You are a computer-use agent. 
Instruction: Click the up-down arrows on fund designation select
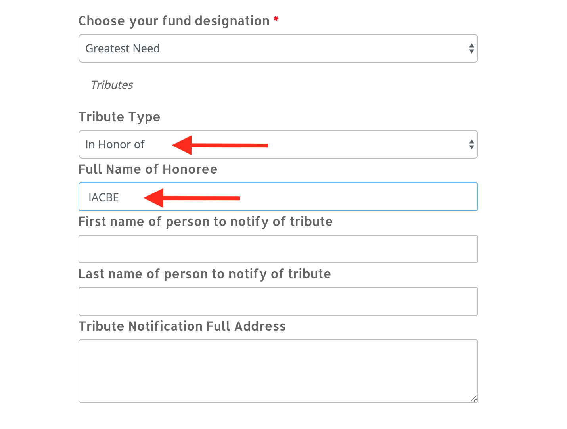(x=471, y=48)
